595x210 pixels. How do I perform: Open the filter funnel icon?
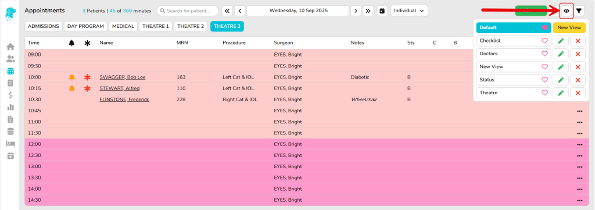(579, 11)
